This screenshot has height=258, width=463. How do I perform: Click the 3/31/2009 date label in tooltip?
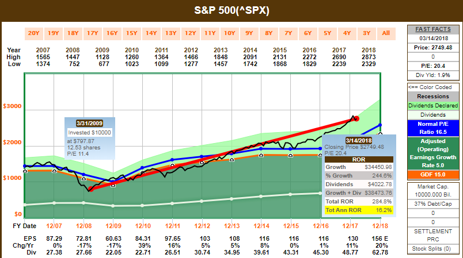pos(89,123)
